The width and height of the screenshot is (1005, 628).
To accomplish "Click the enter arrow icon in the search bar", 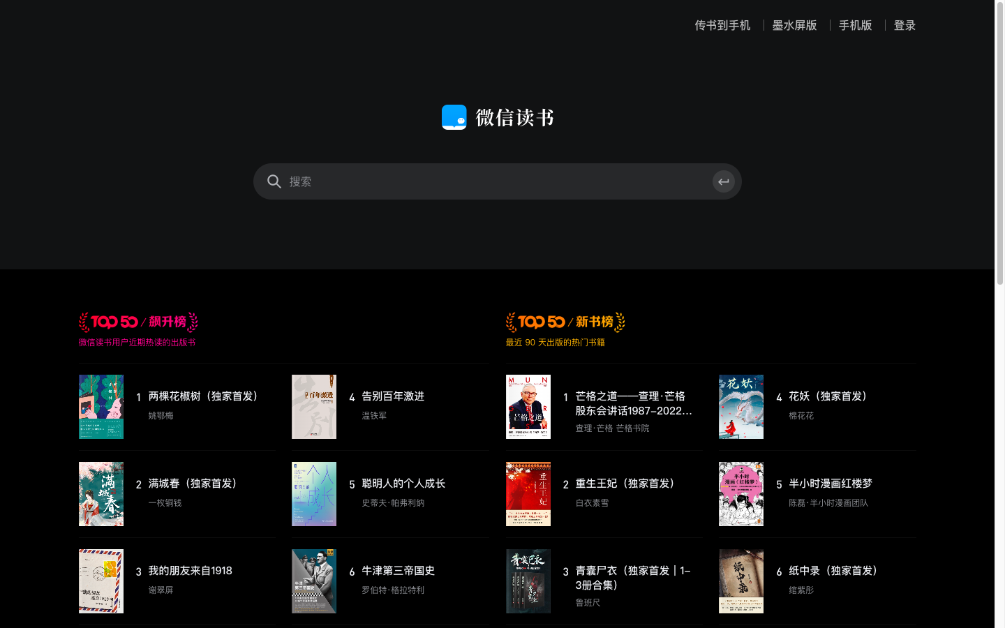I will (724, 181).
